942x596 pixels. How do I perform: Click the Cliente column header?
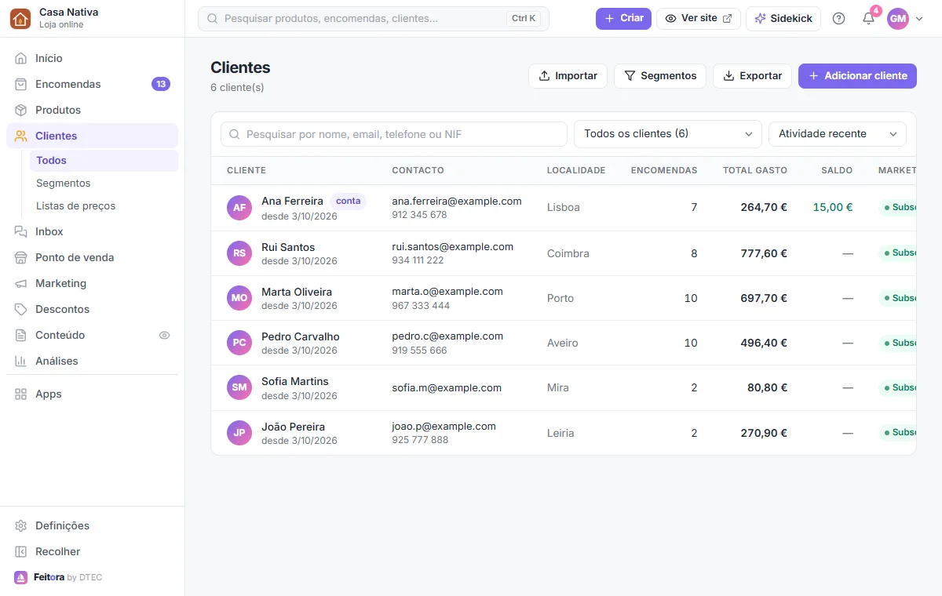coord(246,170)
